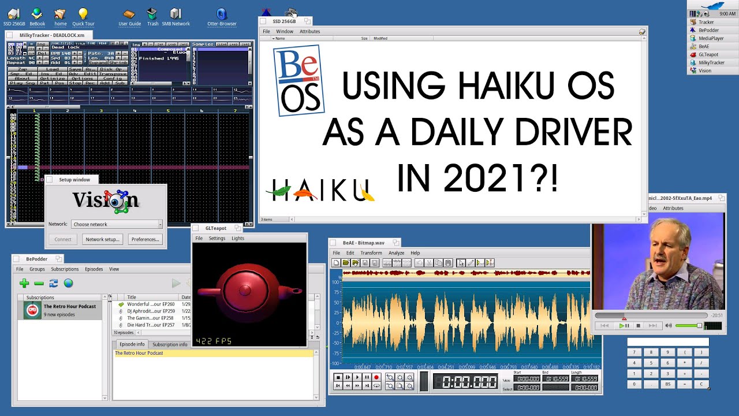
Task: Remove subscription with BePodder green minus
Action: pyautogui.click(x=39, y=283)
